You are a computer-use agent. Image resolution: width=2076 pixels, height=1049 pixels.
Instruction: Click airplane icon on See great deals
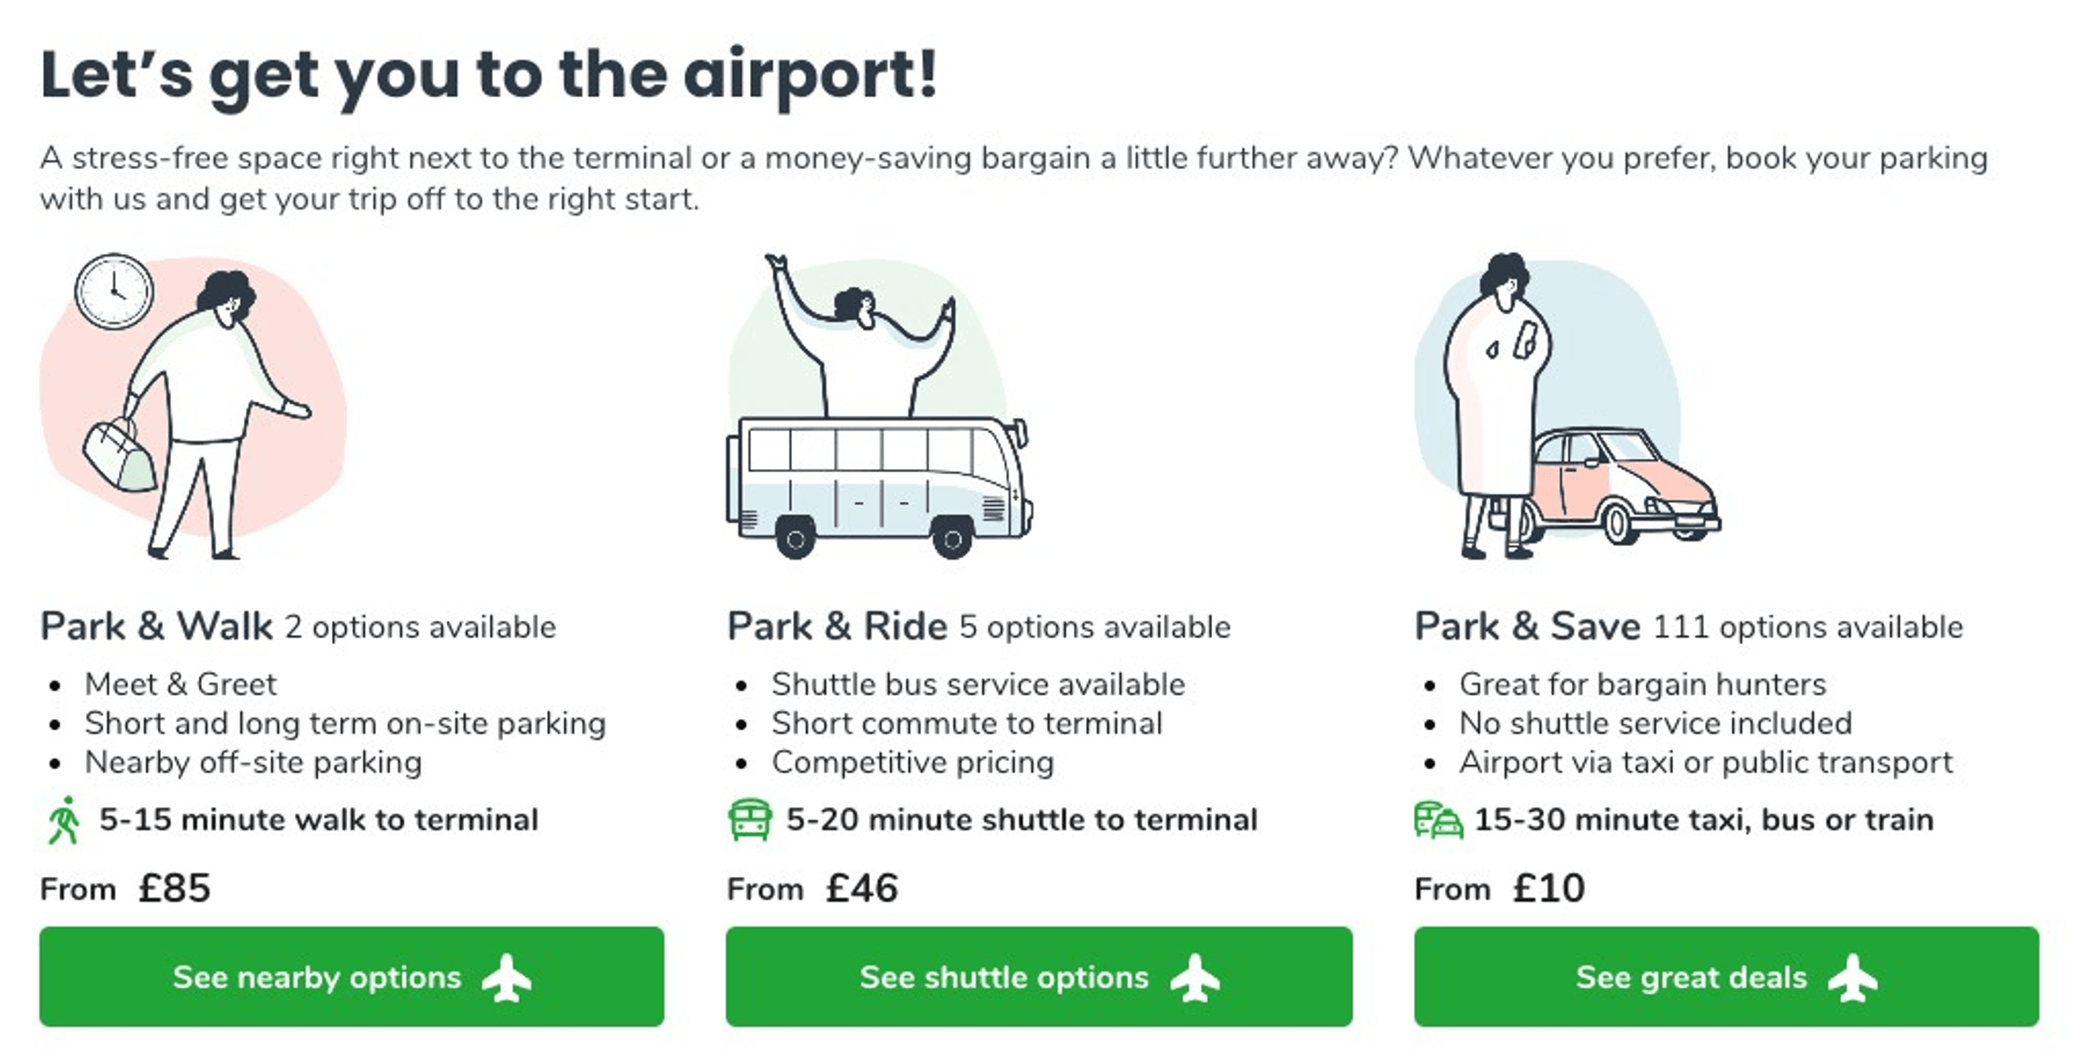click(1853, 978)
